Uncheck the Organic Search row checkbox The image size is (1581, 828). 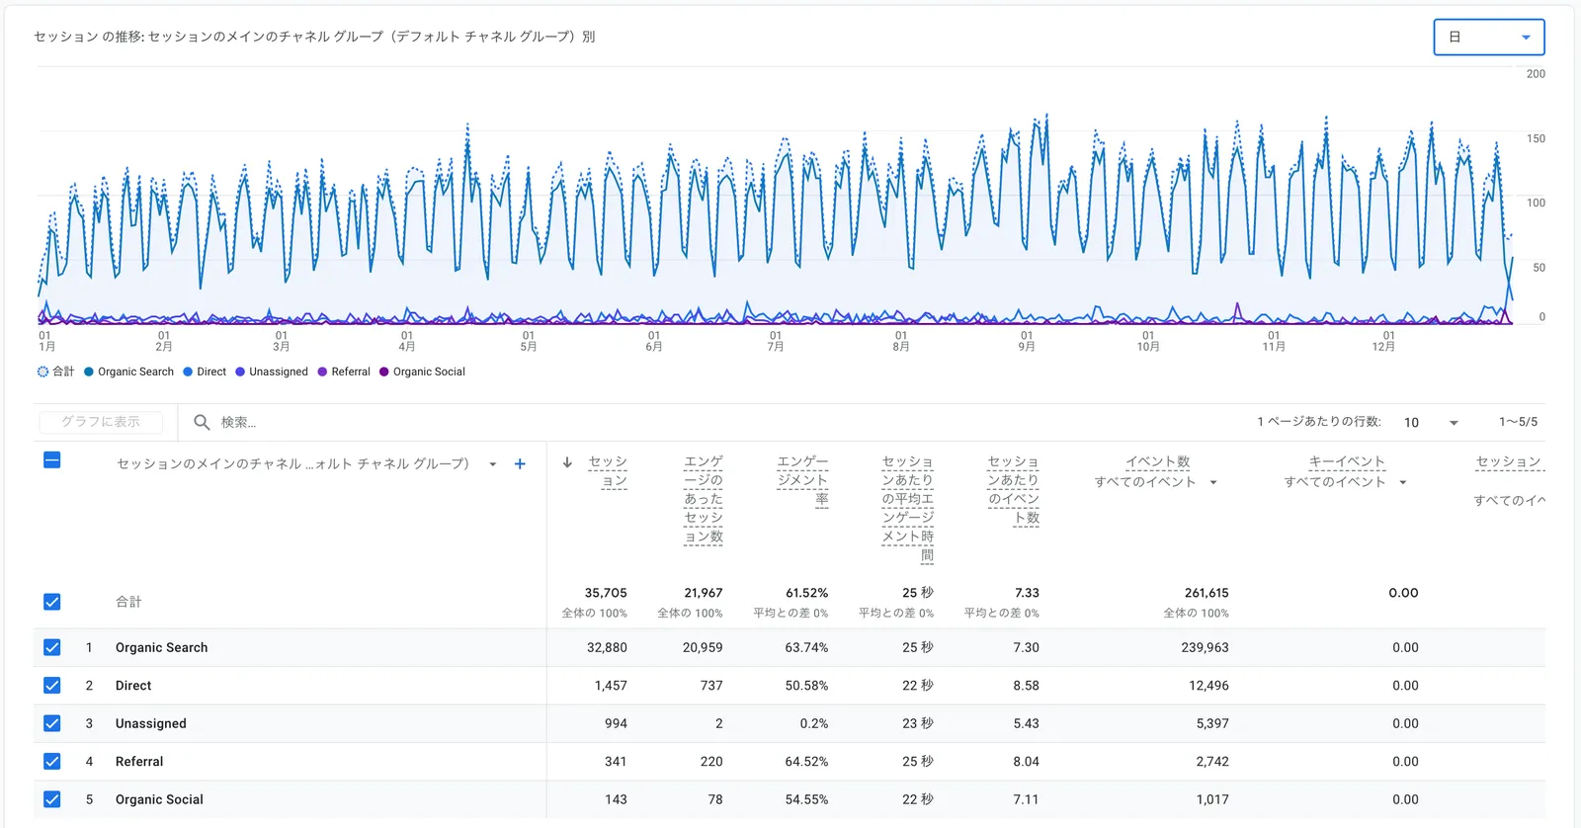52,647
